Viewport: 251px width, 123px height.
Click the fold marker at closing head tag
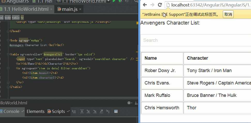click(8, 31)
